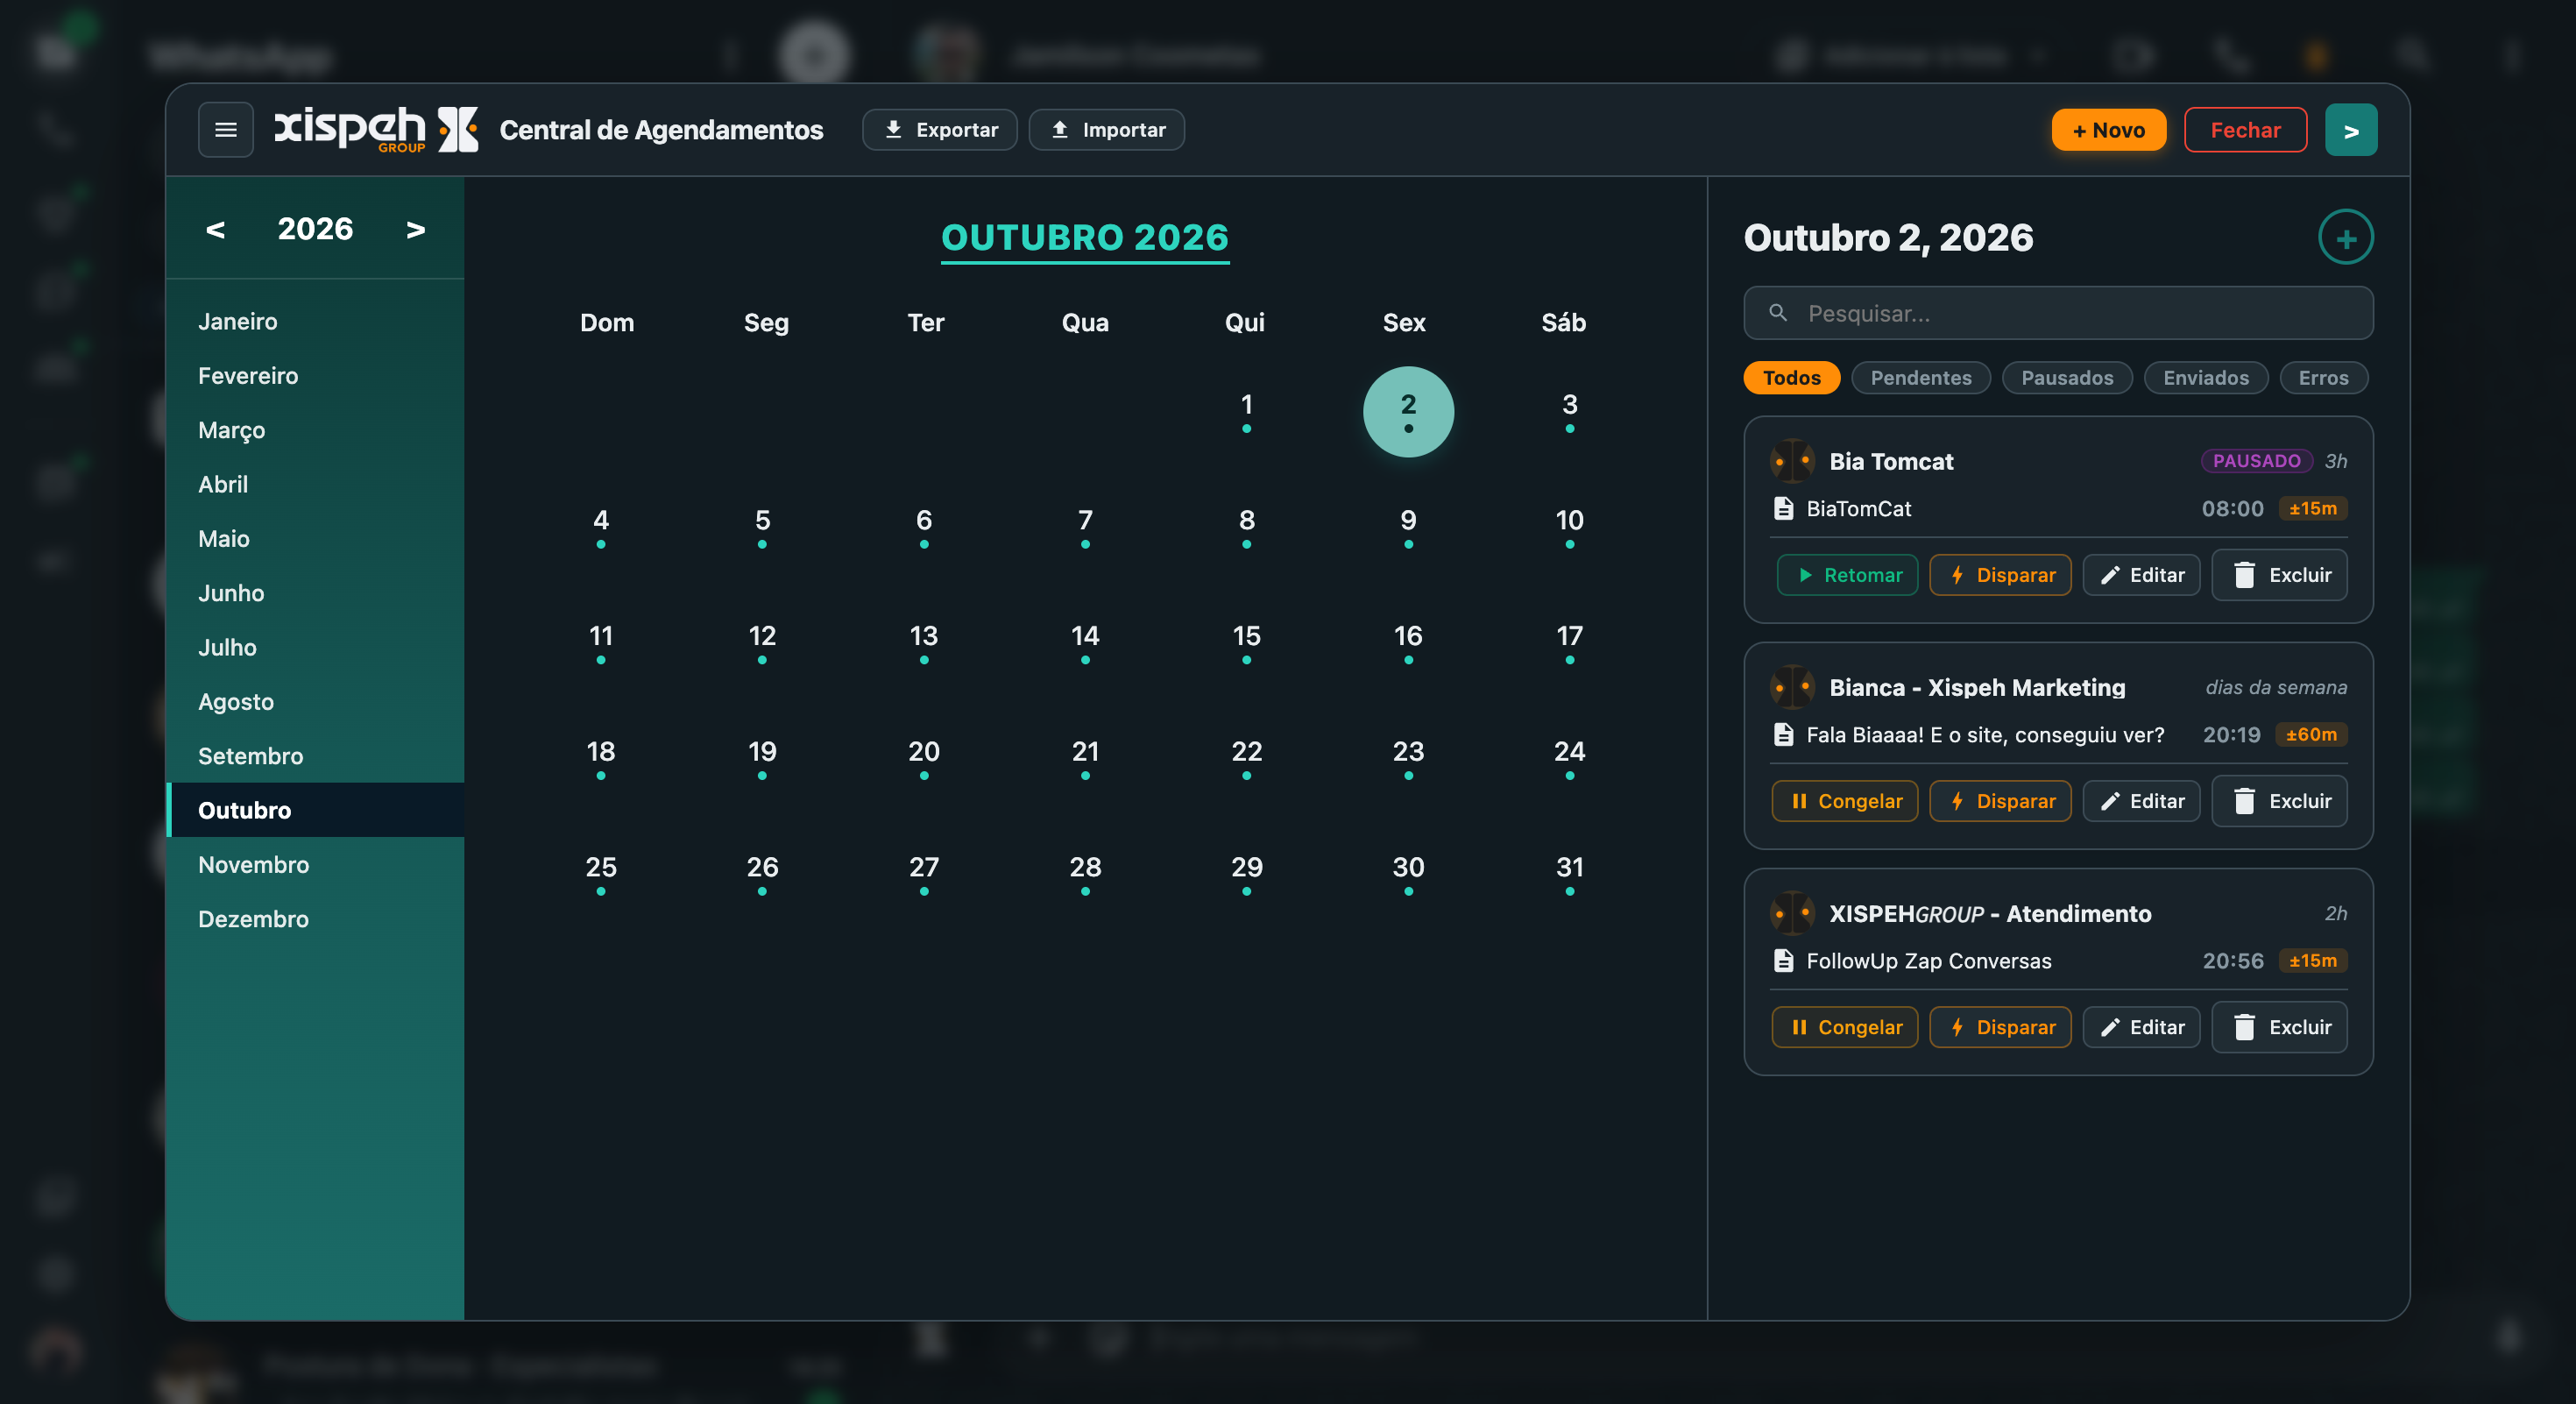The width and height of the screenshot is (2576, 1404).
Task: Click Exportar button
Action: [939, 130]
